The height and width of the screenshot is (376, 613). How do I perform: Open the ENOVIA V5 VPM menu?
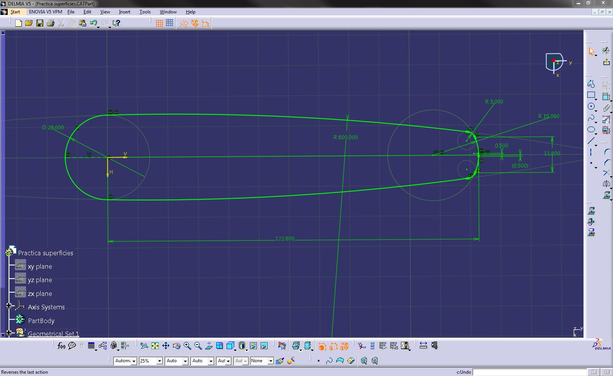tap(46, 12)
